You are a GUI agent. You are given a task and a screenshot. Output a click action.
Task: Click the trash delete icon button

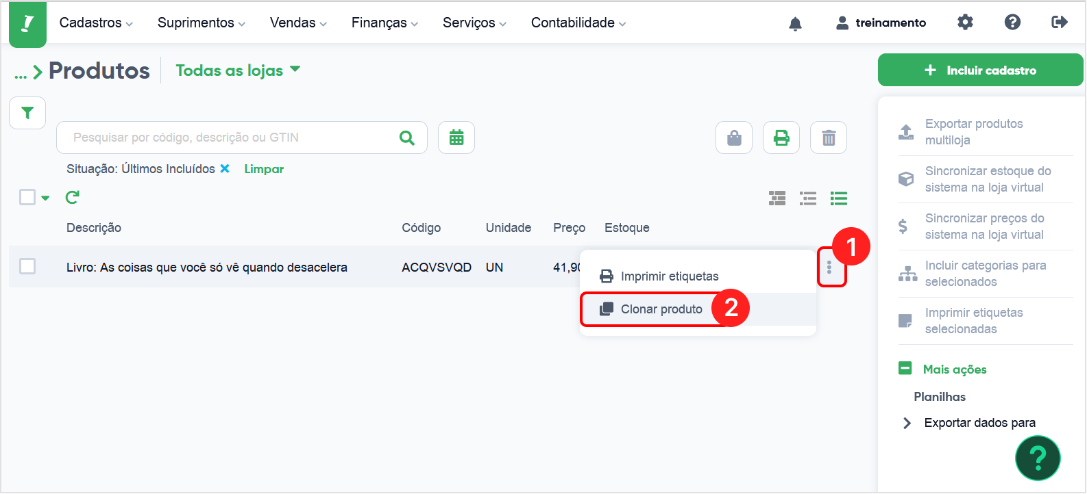829,138
